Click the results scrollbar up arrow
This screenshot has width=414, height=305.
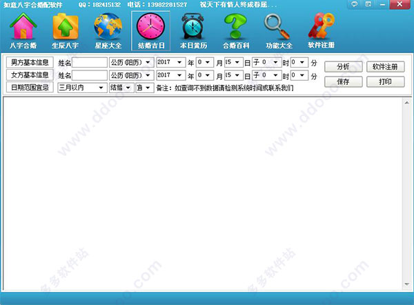tap(406, 102)
